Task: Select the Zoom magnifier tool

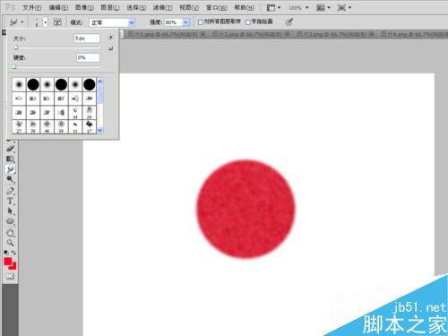Action: pos(10,243)
